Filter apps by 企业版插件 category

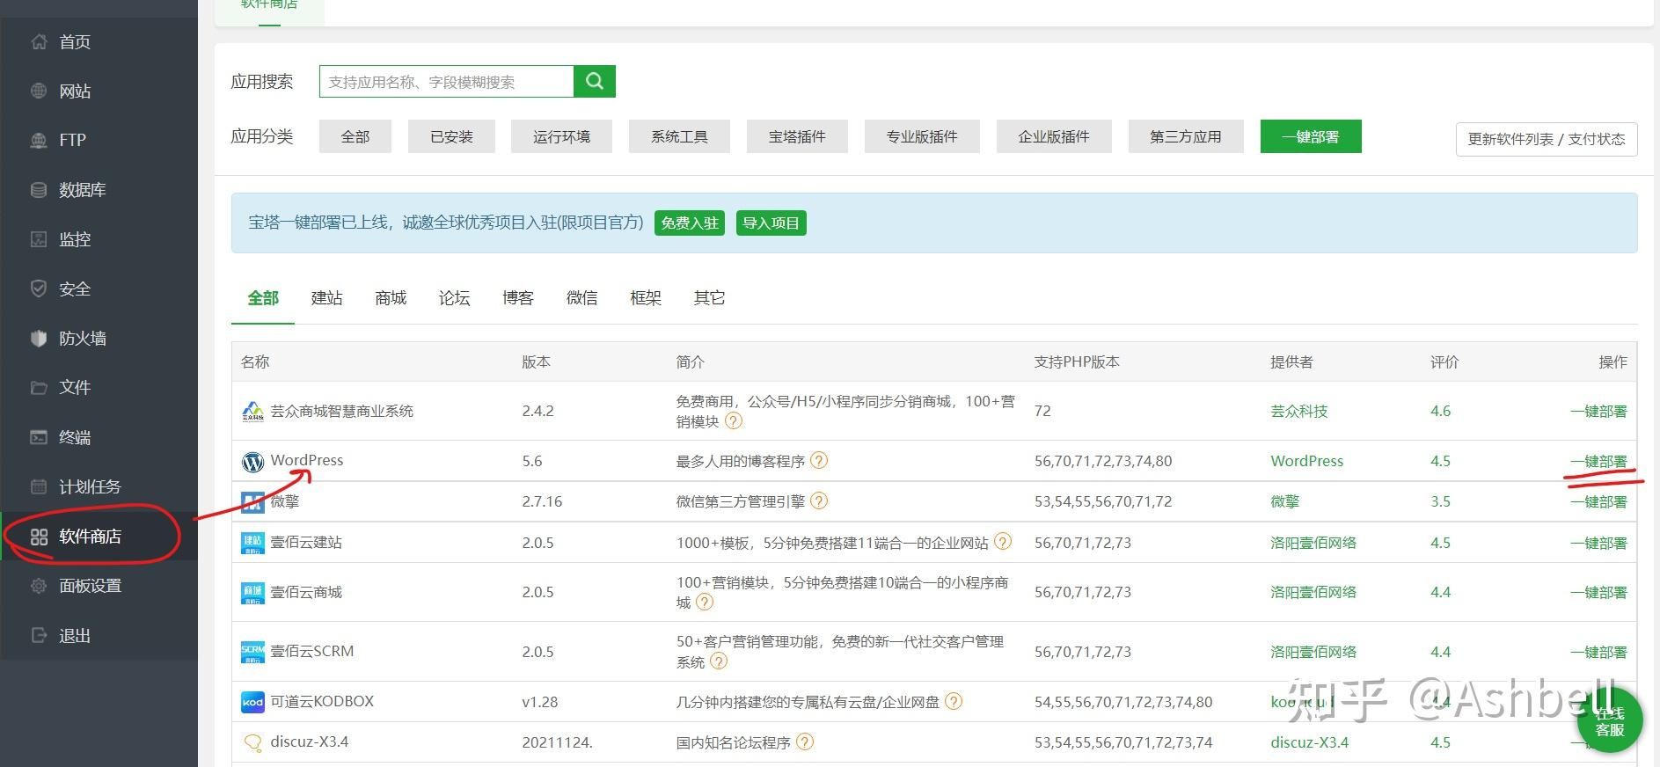coord(1054,136)
